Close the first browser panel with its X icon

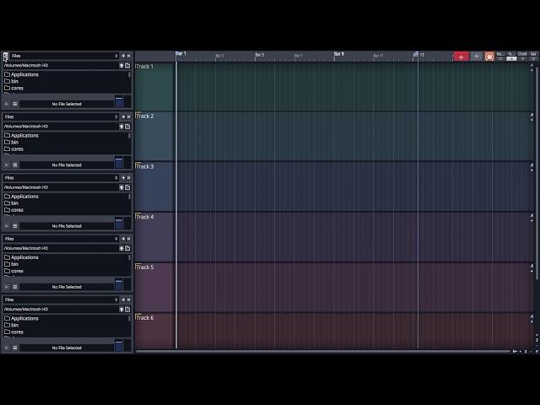129,56
